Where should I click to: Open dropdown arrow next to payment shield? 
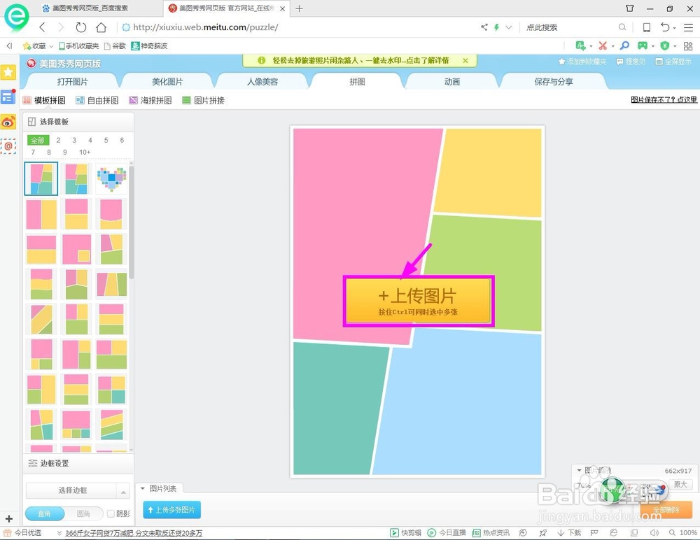675,46
